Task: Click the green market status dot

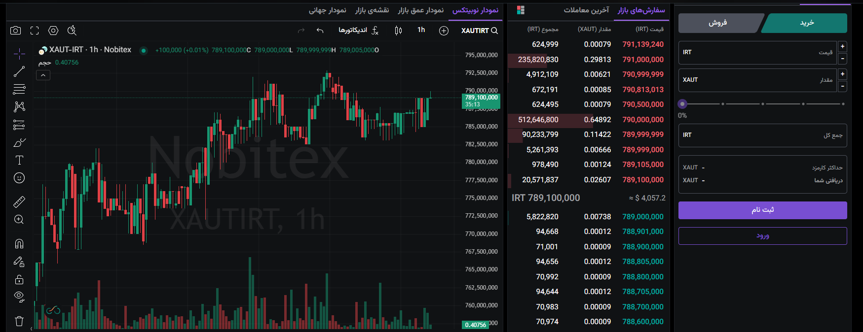Action: pyautogui.click(x=144, y=50)
